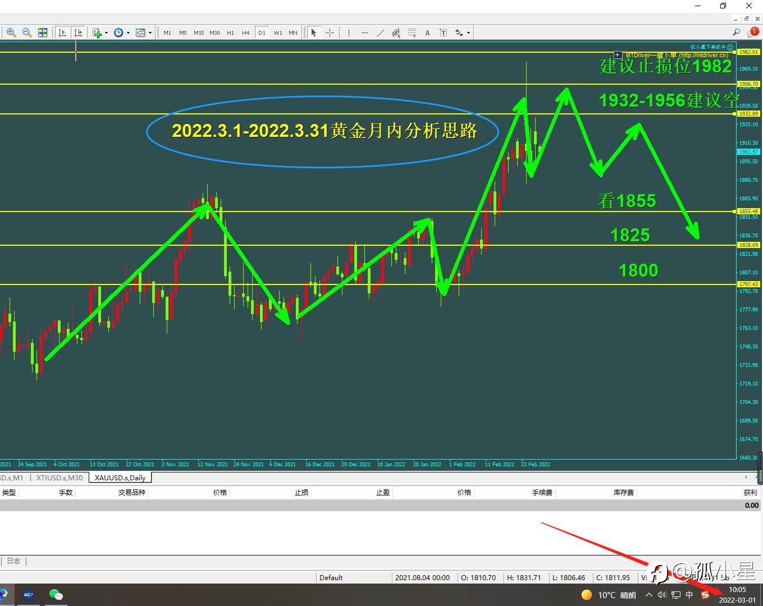Viewport: 763px width, 606px height.
Task: Open the 日志 journal tab
Action: coord(13,561)
